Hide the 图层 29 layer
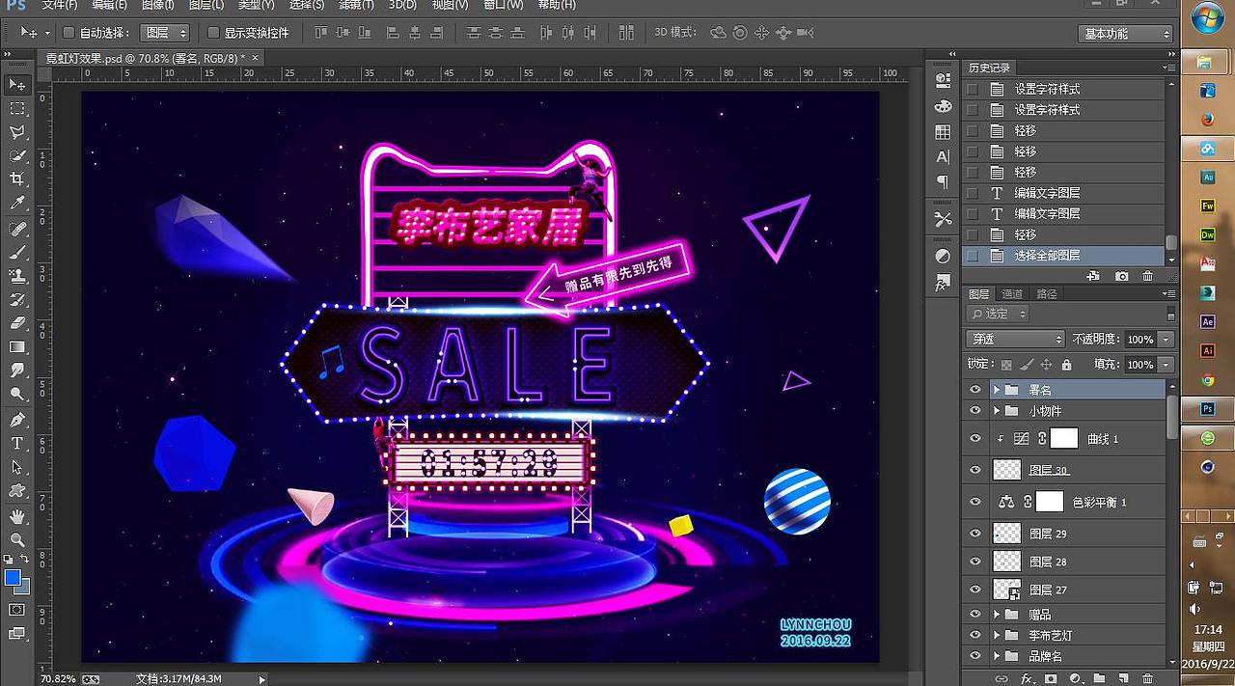 click(x=975, y=533)
